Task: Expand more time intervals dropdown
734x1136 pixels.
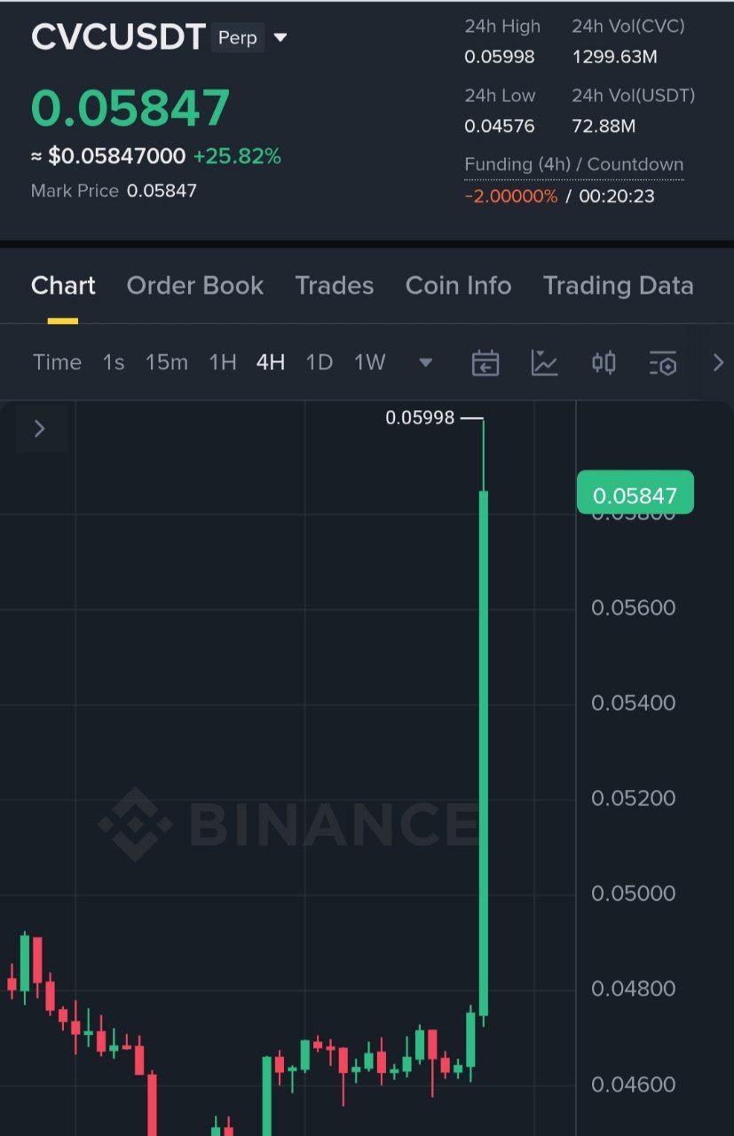Action: [425, 362]
